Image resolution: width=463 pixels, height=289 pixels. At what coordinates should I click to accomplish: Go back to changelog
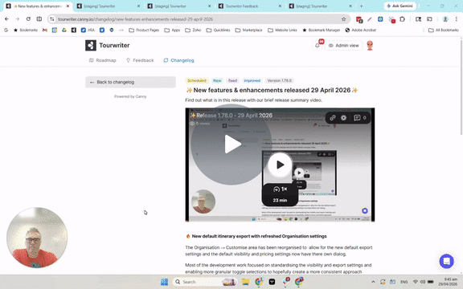point(130,82)
